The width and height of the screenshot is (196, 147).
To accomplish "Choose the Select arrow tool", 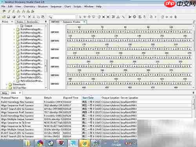I will (80, 17).
